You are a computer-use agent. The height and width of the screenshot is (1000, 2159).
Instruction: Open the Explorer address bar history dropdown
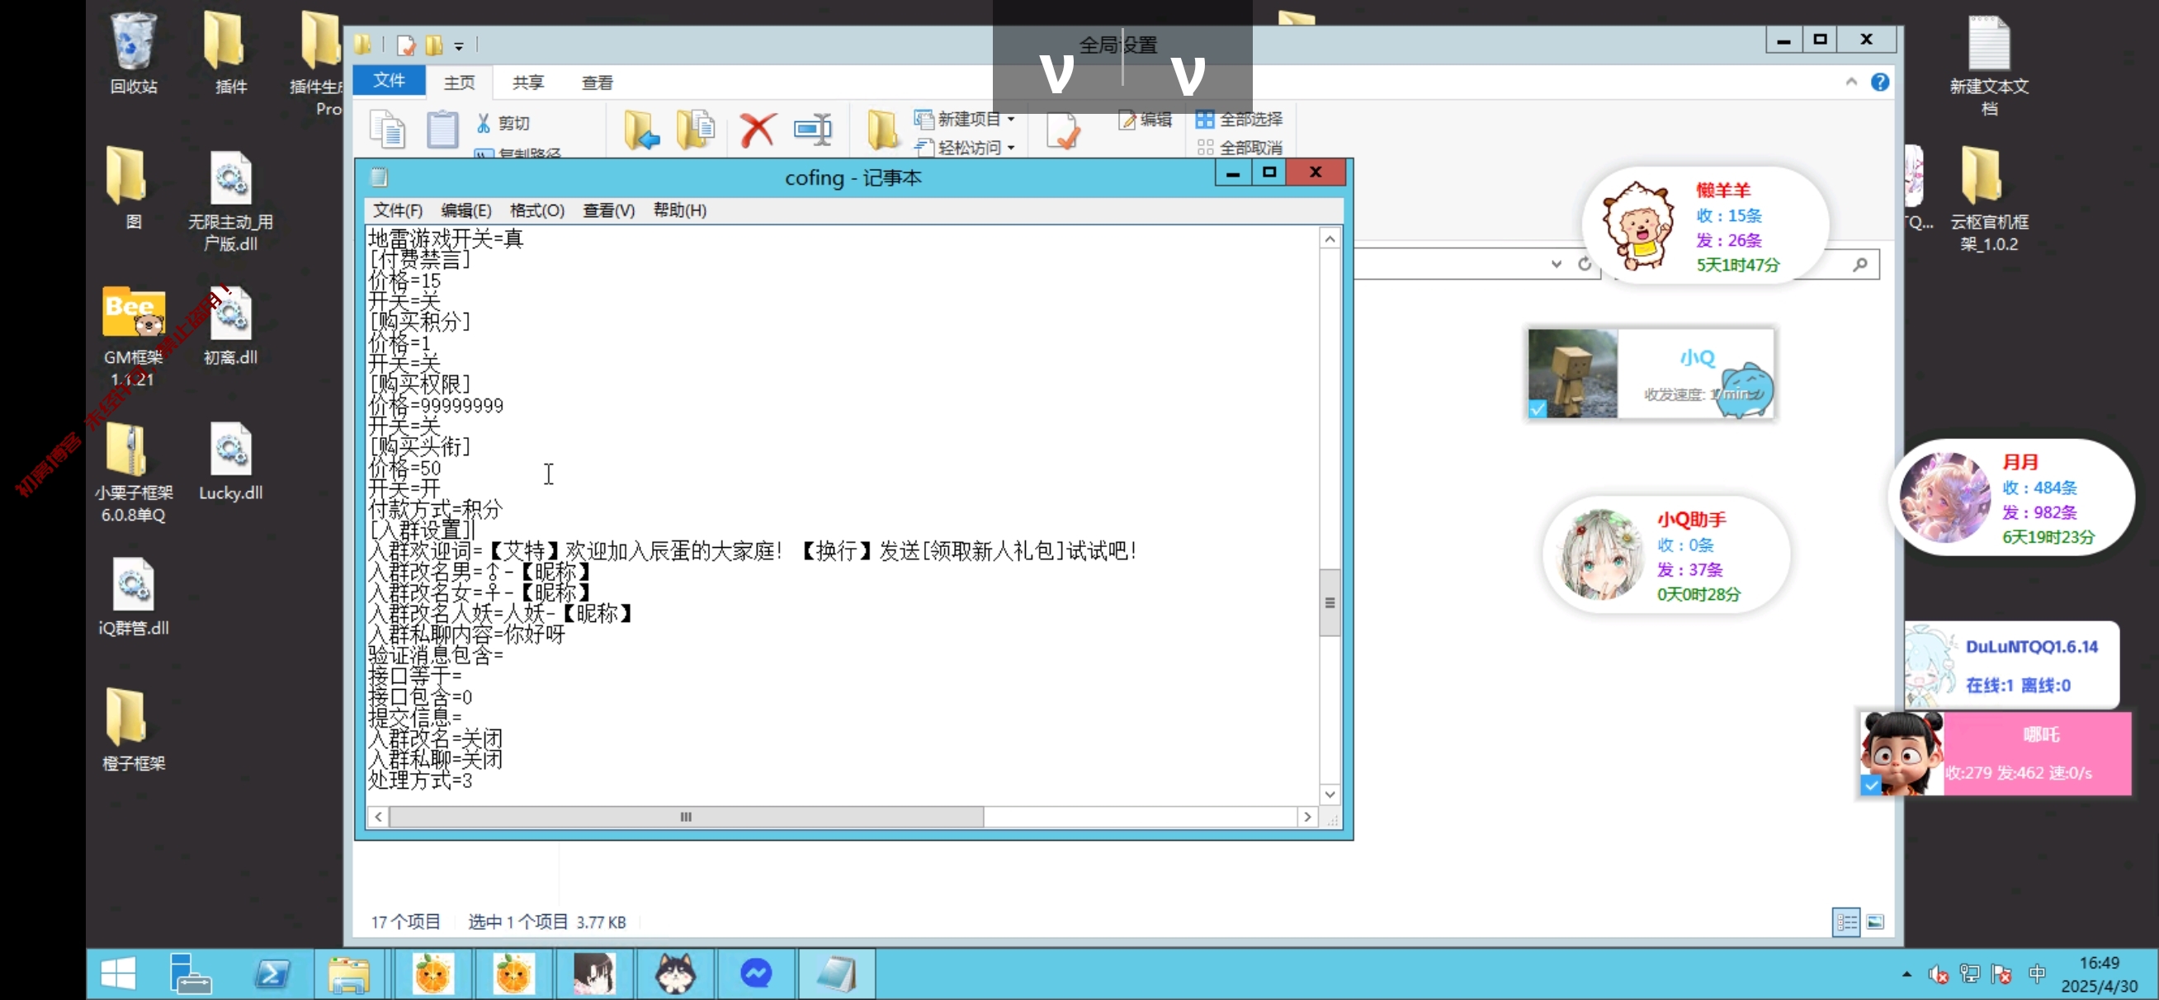click(1556, 265)
